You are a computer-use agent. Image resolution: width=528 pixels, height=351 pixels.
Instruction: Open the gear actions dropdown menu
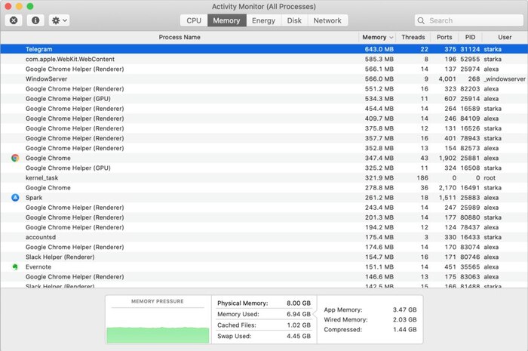pyautogui.click(x=60, y=20)
